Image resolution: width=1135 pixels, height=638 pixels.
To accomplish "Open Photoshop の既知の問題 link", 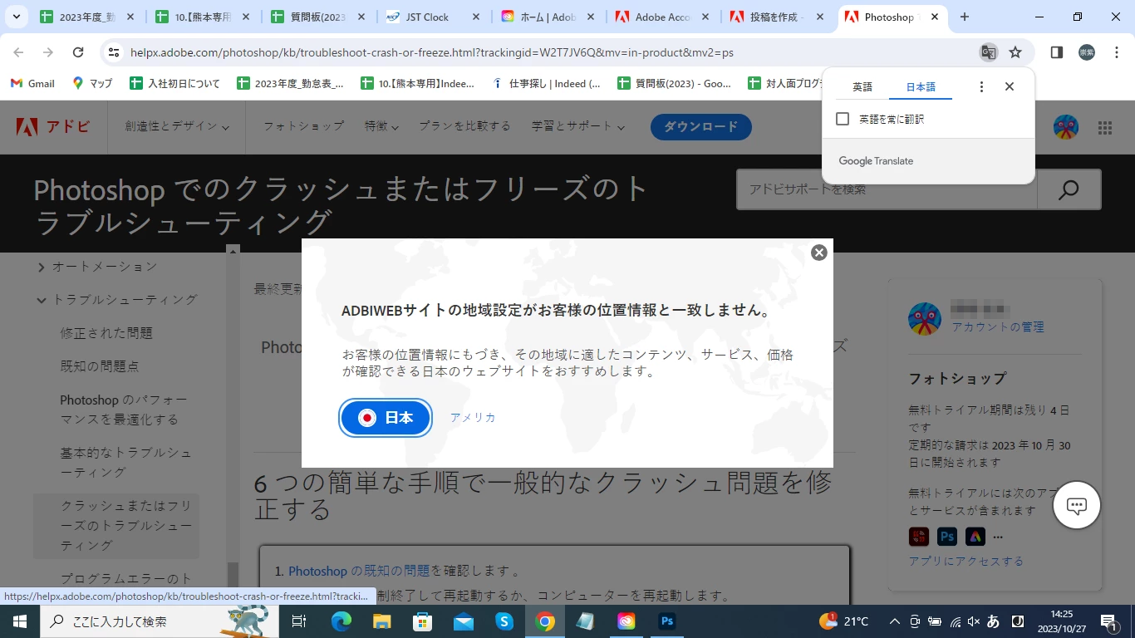I will coord(359,572).
